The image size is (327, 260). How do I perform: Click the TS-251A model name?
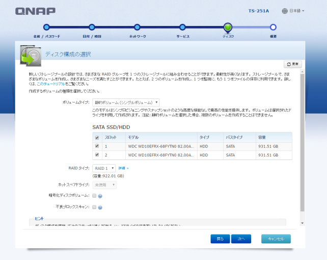tap(259, 11)
